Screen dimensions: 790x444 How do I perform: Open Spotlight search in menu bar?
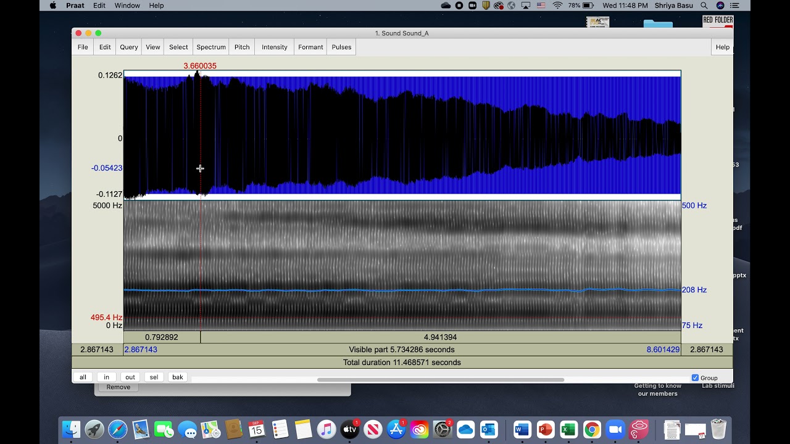(704, 6)
